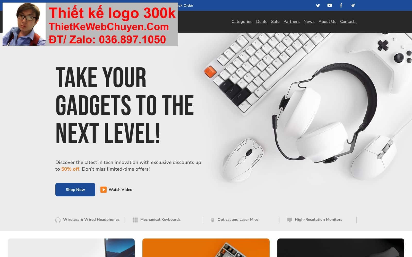Open the News navigation link

point(309,22)
